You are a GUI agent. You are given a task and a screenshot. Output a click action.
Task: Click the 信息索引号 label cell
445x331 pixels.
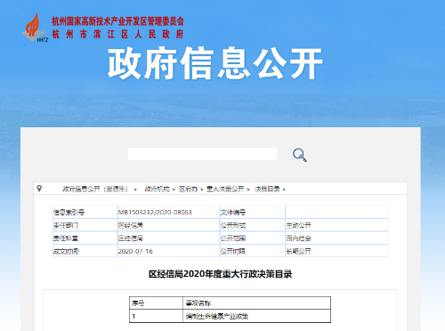point(85,212)
